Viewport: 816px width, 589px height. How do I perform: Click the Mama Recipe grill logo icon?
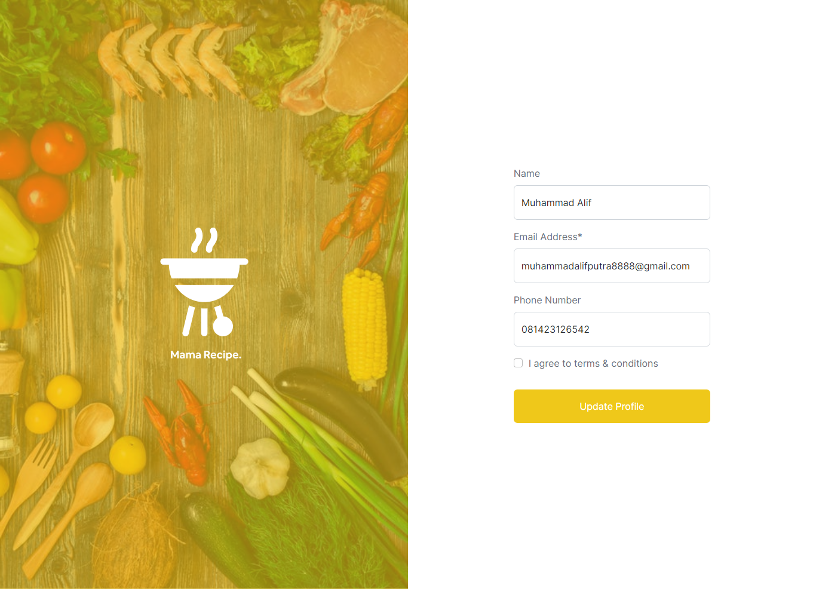point(204,281)
